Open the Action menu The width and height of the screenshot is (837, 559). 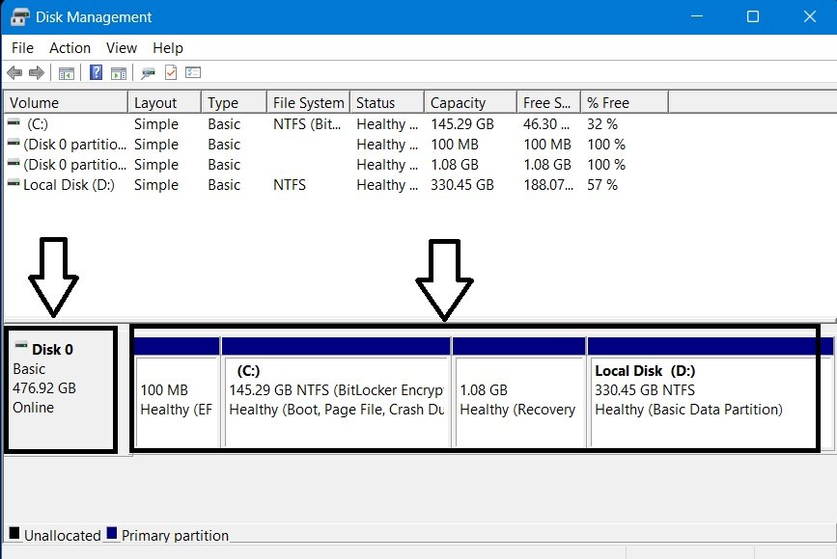[70, 48]
